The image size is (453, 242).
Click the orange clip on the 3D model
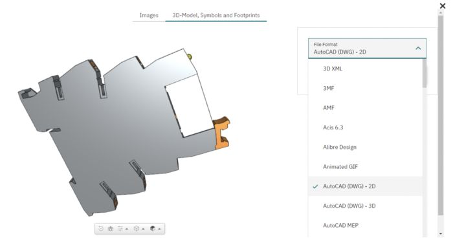click(222, 133)
